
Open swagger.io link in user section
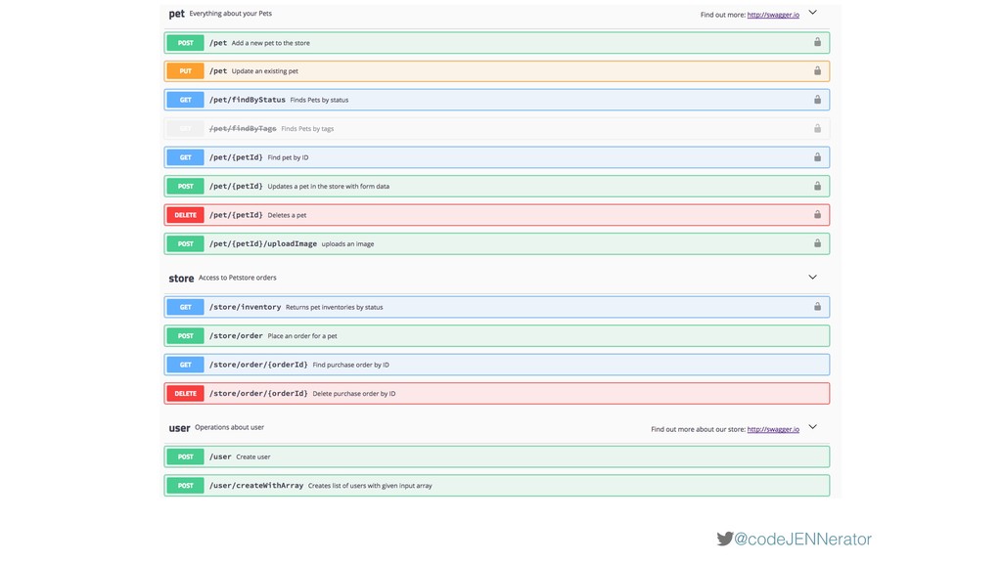click(773, 429)
